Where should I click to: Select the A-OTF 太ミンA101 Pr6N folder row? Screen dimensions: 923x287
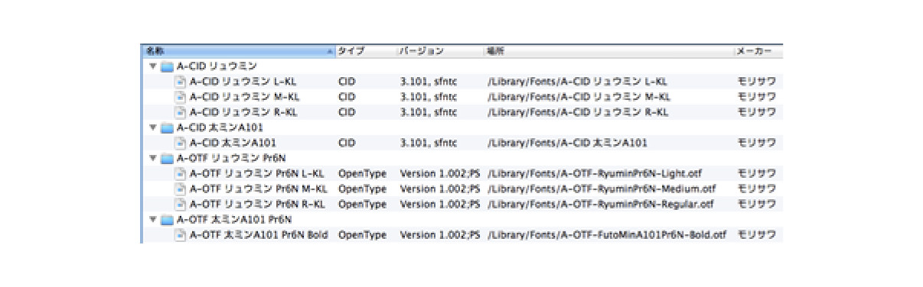tap(462, 220)
